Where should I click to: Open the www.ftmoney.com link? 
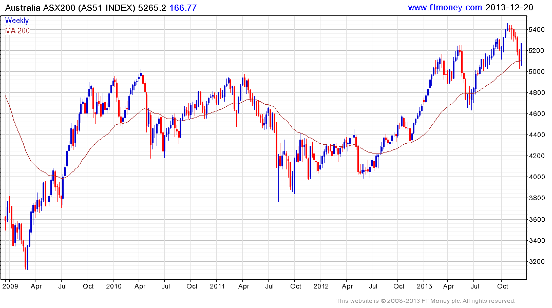pyautogui.click(x=445, y=7)
